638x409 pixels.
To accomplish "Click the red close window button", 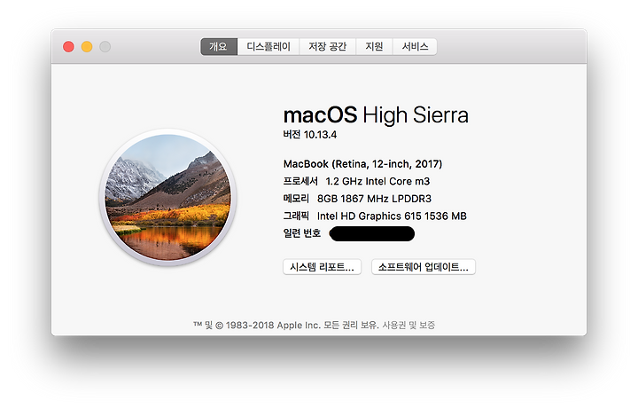I will (68, 47).
